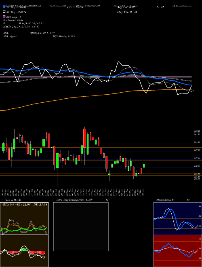Click the 'ADX: 0.9 +DY: 22.08 -DY: 21.68' readout
Screen dimensions: 202x267
click(x=25, y=204)
